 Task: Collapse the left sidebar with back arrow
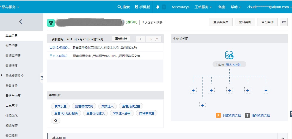[21, 22]
